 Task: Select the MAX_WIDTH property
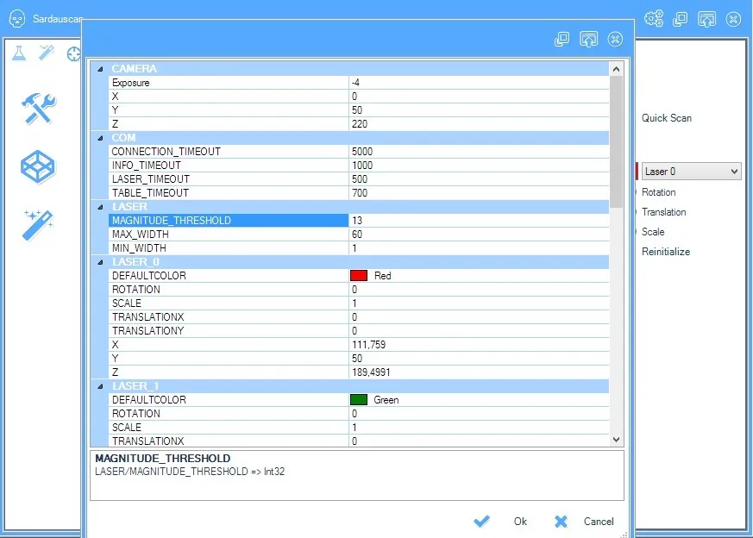pyautogui.click(x=229, y=235)
